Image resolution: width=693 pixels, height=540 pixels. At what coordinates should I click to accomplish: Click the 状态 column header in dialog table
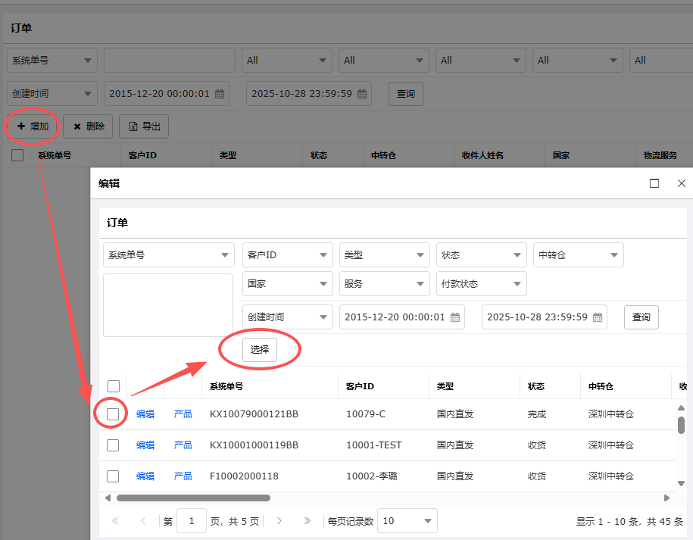tap(536, 386)
